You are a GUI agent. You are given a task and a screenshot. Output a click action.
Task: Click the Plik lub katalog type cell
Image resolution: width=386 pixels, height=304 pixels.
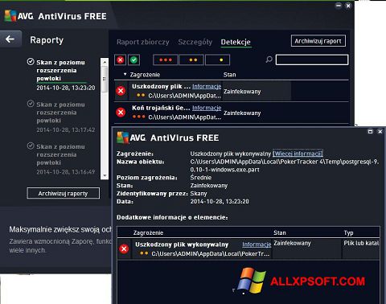click(361, 243)
